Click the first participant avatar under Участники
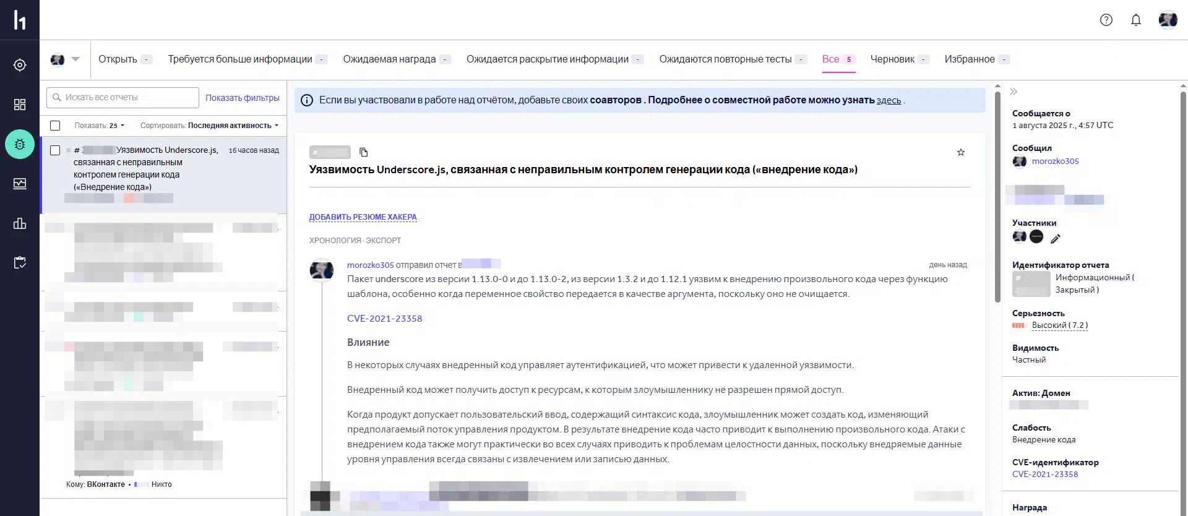 [1020, 236]
